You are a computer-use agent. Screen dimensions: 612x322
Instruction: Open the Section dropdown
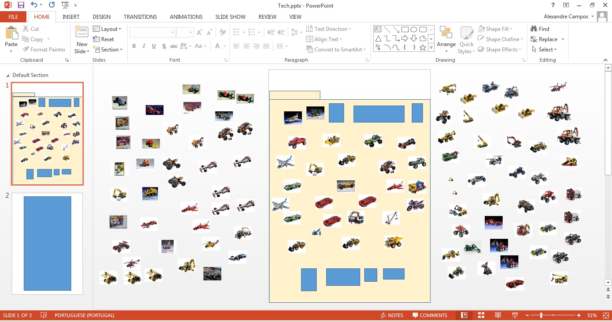108,50
